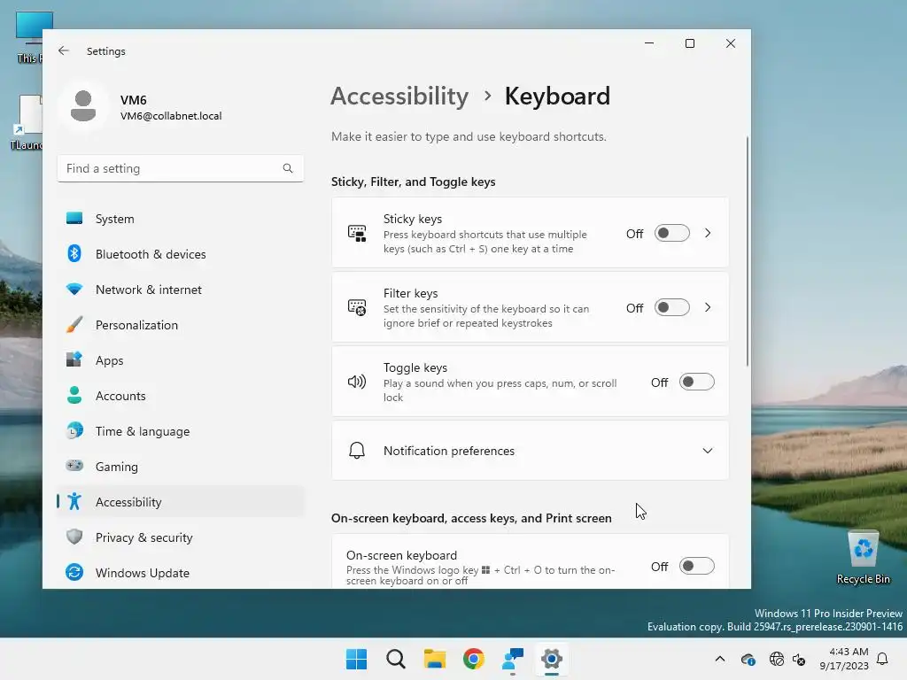Open the notification bell in system tray
The height and width of the screenshot is (680, 907).
pyautogui.click(x=883, y=659)
